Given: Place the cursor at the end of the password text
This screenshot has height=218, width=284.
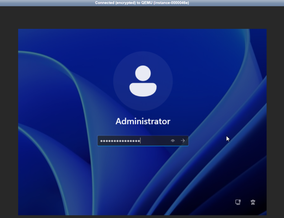Looking at the screenshot, I should pos(140,141).
